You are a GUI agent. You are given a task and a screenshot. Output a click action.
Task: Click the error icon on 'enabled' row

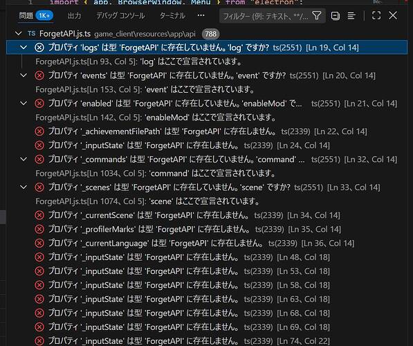pyautogui.click(x=39, y=103)
